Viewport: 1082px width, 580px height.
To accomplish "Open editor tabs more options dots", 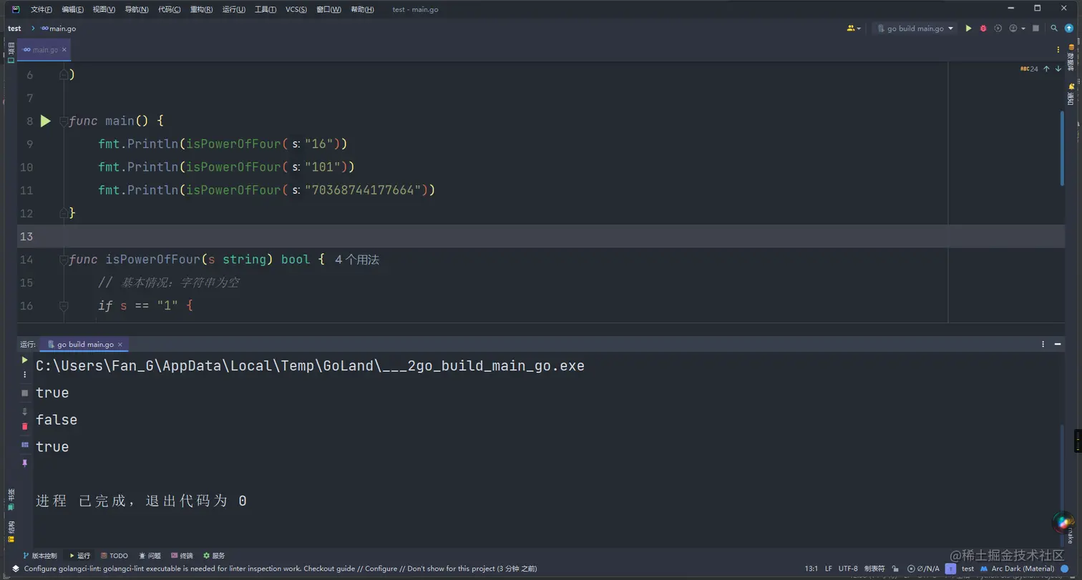I will (x=1058, y=49).
